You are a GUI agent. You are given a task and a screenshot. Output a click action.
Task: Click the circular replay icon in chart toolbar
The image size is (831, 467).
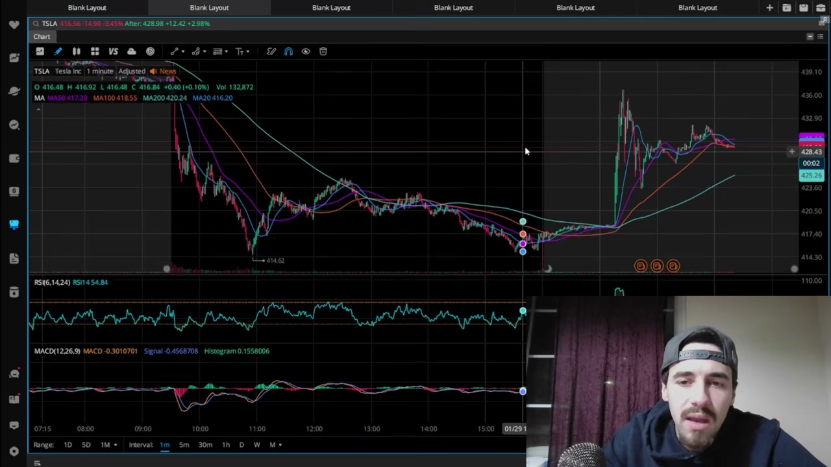150,51
